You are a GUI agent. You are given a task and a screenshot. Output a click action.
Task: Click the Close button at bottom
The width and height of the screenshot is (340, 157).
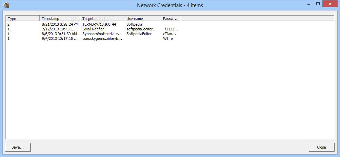point(322,147)
